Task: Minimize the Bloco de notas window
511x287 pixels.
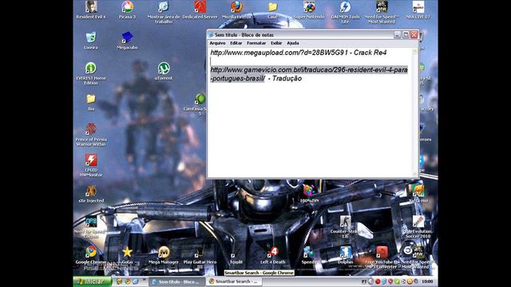Action: (x=397, y=34)
